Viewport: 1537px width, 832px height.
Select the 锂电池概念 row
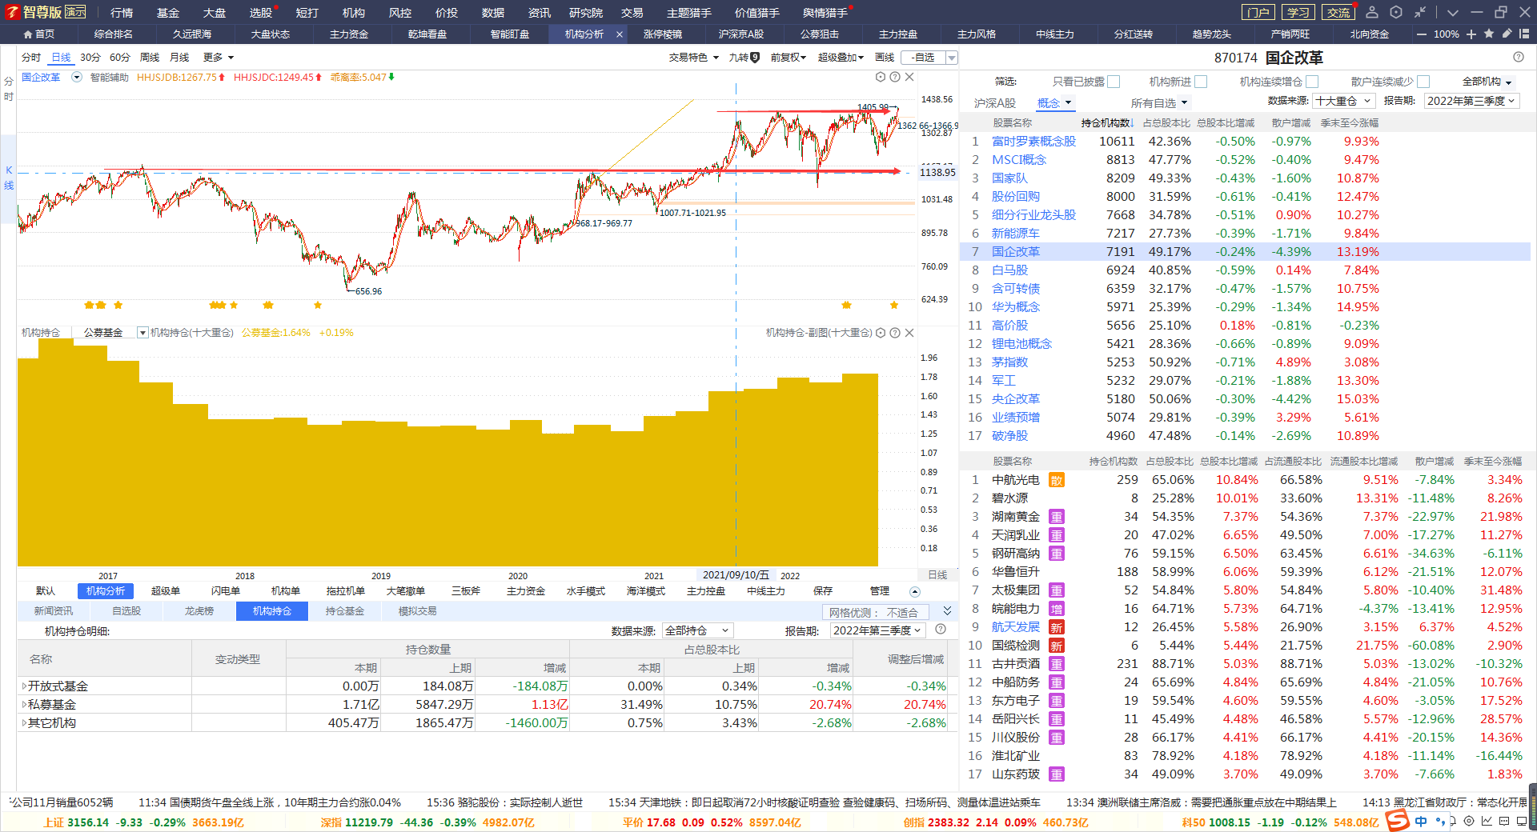tap(1245, 344)
